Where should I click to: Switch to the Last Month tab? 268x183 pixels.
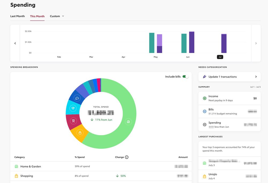17,16
